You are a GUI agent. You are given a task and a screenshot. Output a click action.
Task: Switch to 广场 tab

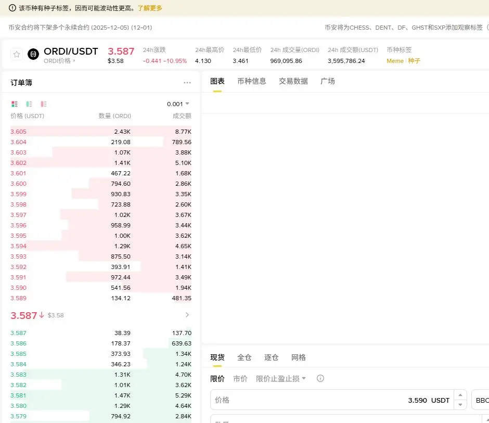[327, 81]
